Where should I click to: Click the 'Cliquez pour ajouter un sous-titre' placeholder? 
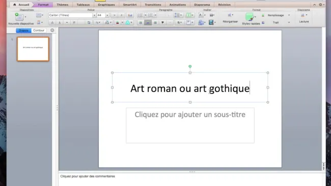[190, 126]
